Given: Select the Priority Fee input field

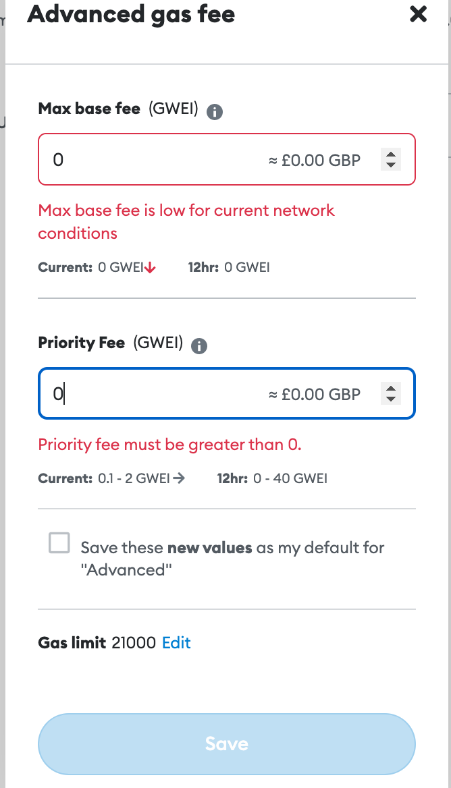Looking at the screenshot, I should 135,393.
